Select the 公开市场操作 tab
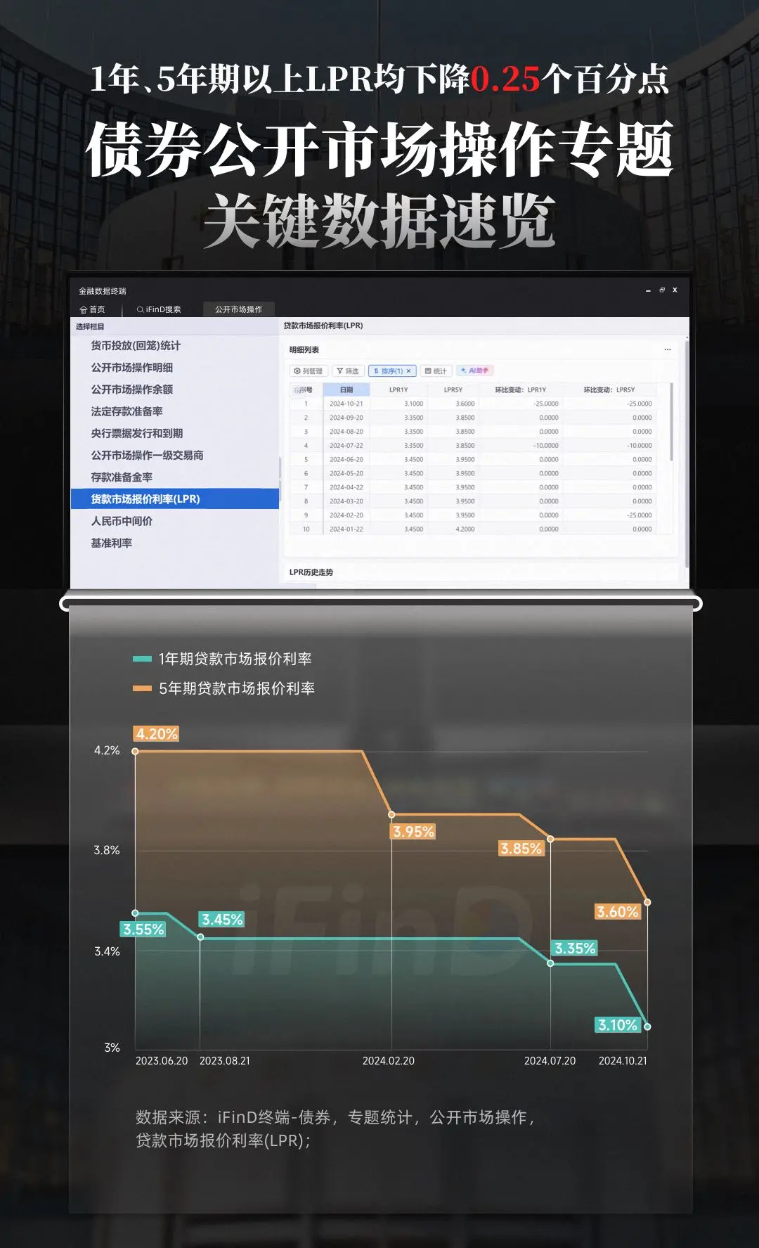 [238, 309]
